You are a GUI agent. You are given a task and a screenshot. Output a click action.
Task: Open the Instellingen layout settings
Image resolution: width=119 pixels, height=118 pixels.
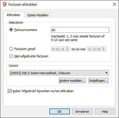(x=99, y=81)
